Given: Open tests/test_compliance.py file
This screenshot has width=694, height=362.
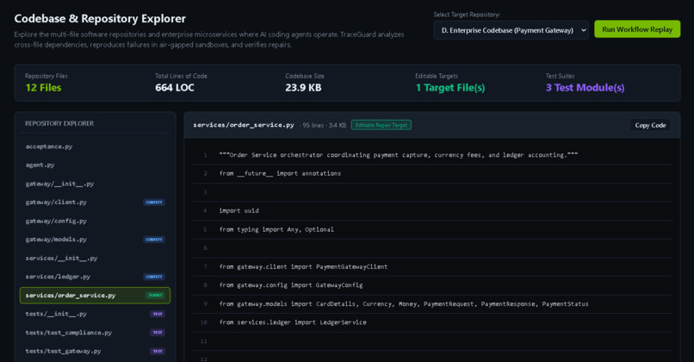Looking at the screenshot, I should (x=95, y=333).
